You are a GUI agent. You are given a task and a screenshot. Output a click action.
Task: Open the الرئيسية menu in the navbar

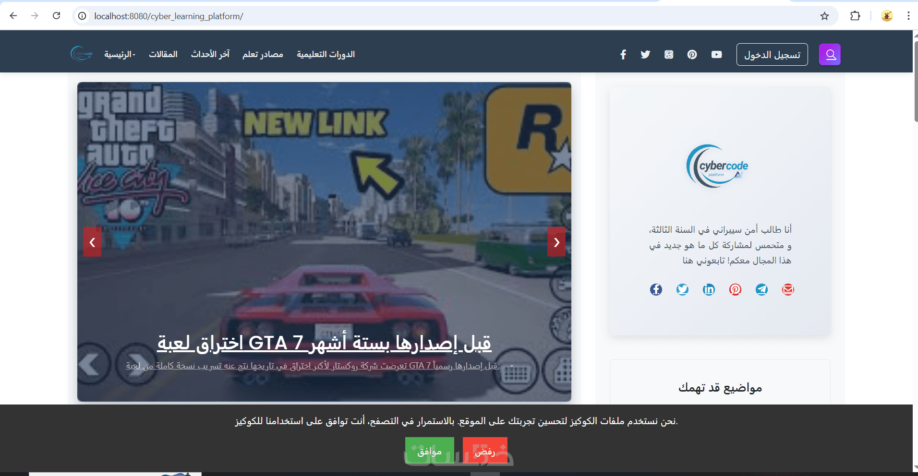click(x=120, y=54)
